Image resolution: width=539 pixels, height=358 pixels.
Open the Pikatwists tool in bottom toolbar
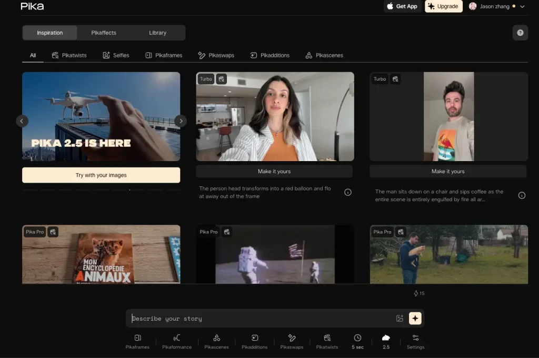click(327, 341)
